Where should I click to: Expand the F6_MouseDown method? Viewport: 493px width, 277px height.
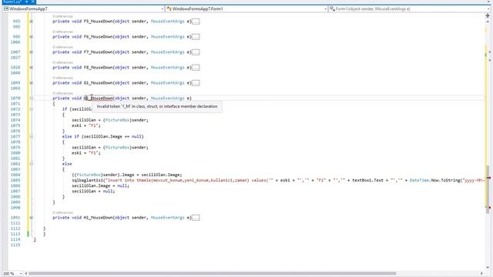click(x=31, y=37)
